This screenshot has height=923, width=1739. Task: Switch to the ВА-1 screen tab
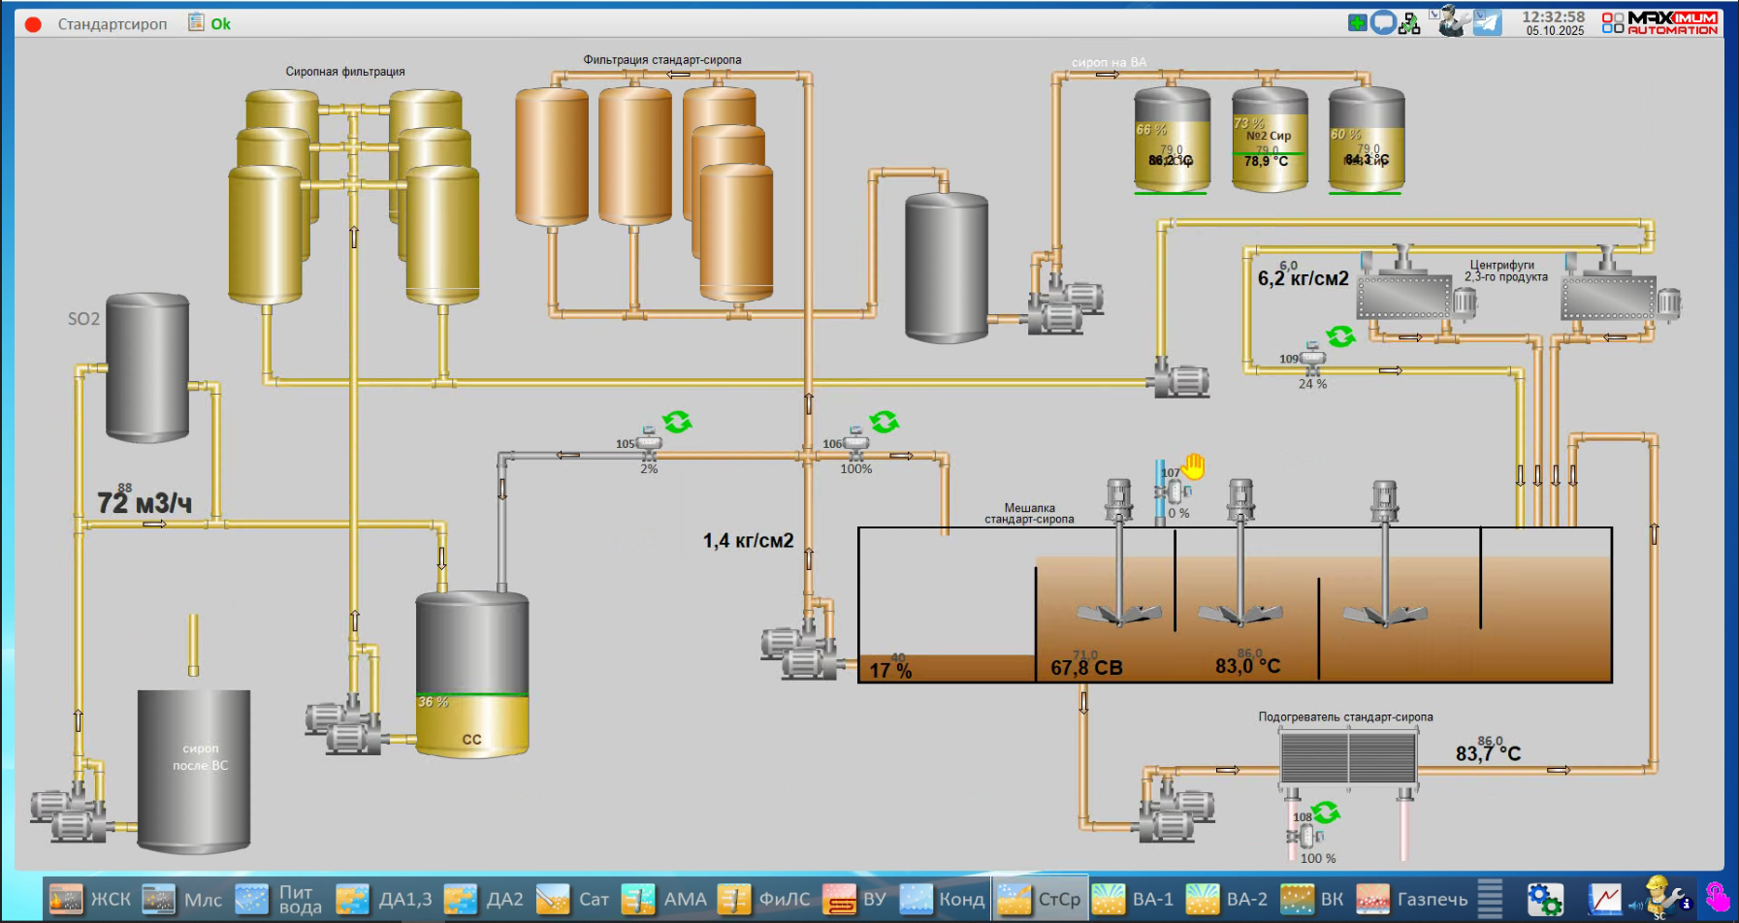pyautogui.click(x=1134, y=899)
